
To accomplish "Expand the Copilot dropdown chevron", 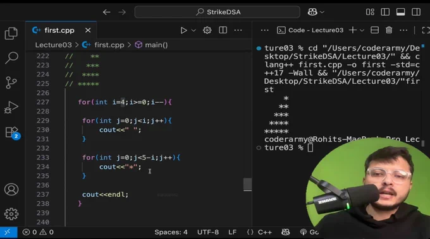I will click(x=322, y=12).
